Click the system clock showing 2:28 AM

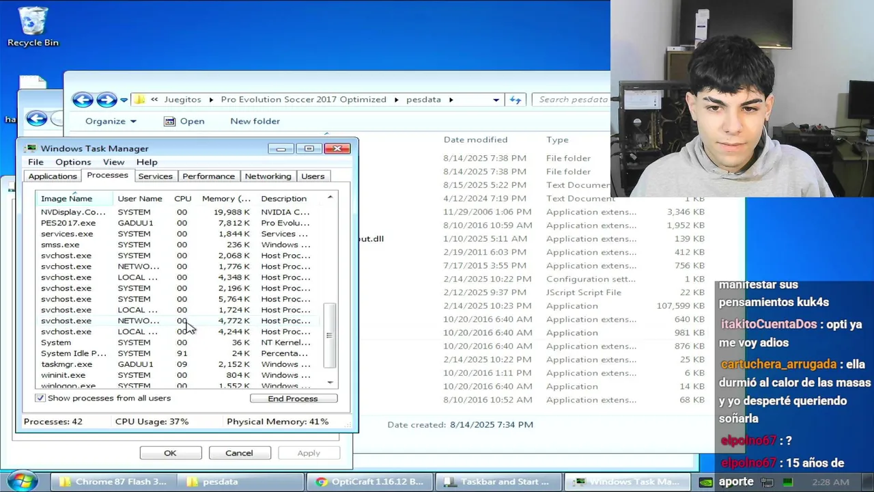pos(831,482)
